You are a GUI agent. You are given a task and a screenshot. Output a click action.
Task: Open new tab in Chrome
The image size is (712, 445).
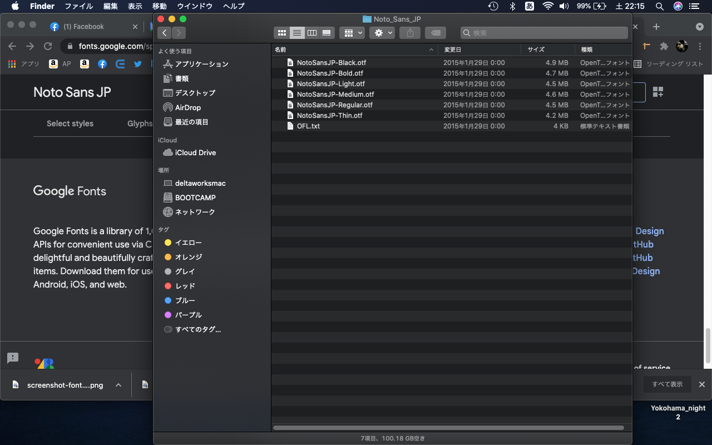pyautogui.click(x=656, y=27)
